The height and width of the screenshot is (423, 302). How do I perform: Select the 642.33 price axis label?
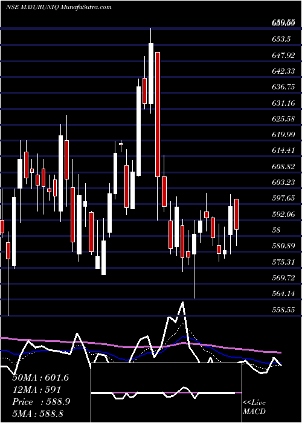click(x=284, y=71)
